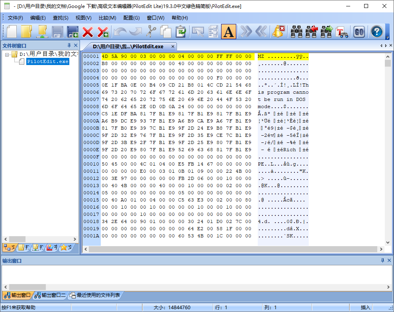Select the folder icon bottom tab

tap(24, 248)
